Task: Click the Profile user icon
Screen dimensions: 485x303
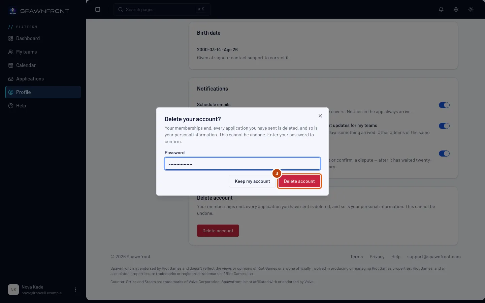Action: (x=11, y=92)
